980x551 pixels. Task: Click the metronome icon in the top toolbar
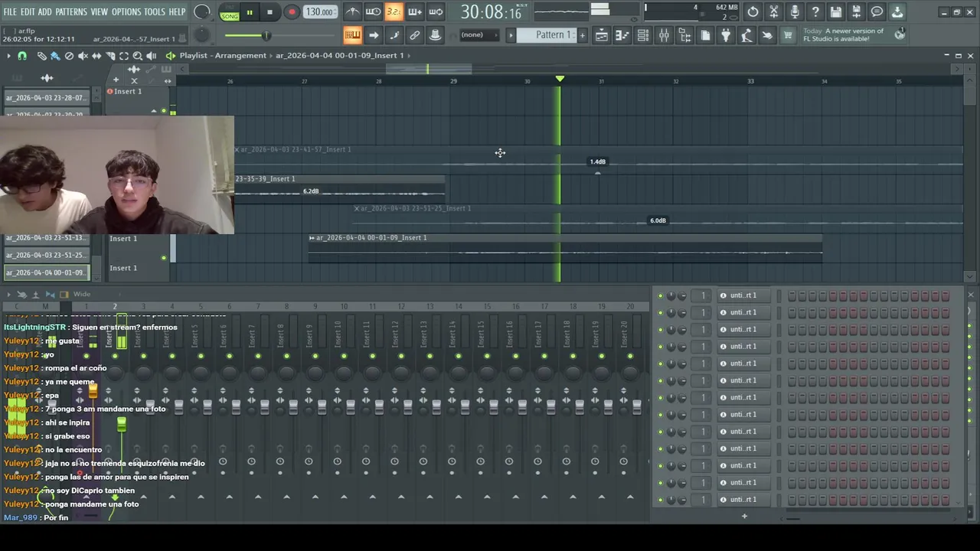(x=352, y=11)
